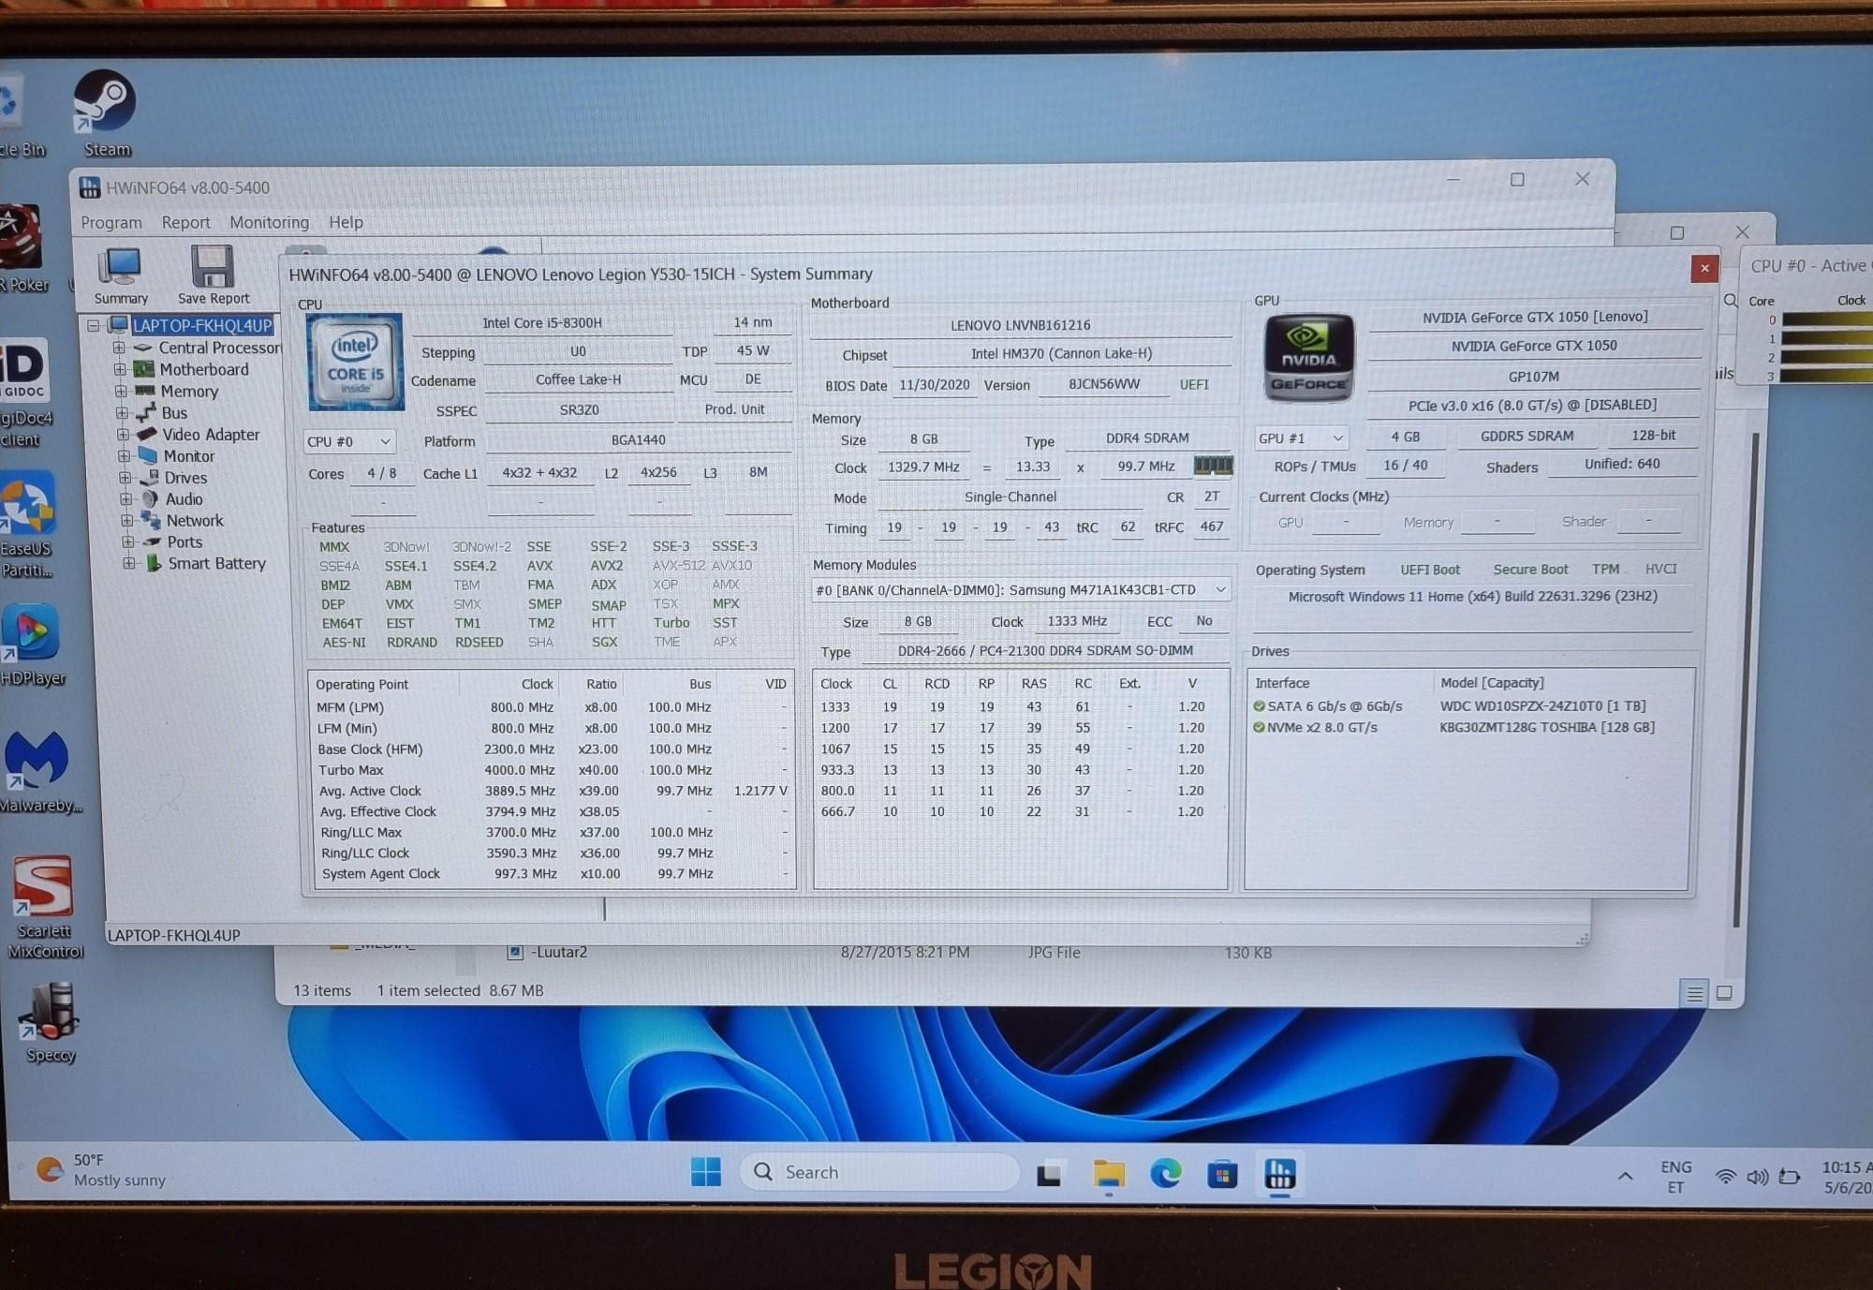Open the CPU #0 selector dropdown
1873x1290 pixels.
tap(349, 441)
